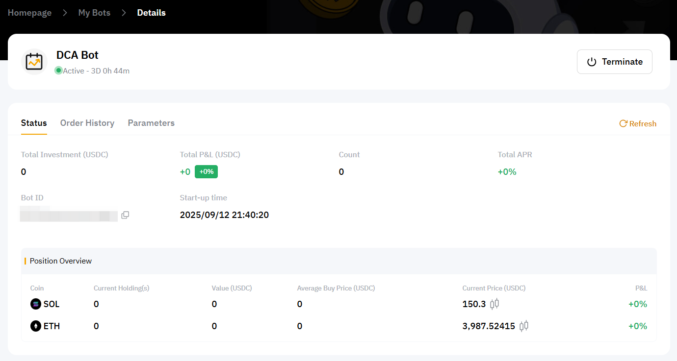Click the blurred Bot ID value

point(69,215)
